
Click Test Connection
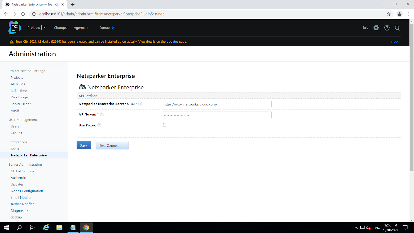tap(112, 145)
